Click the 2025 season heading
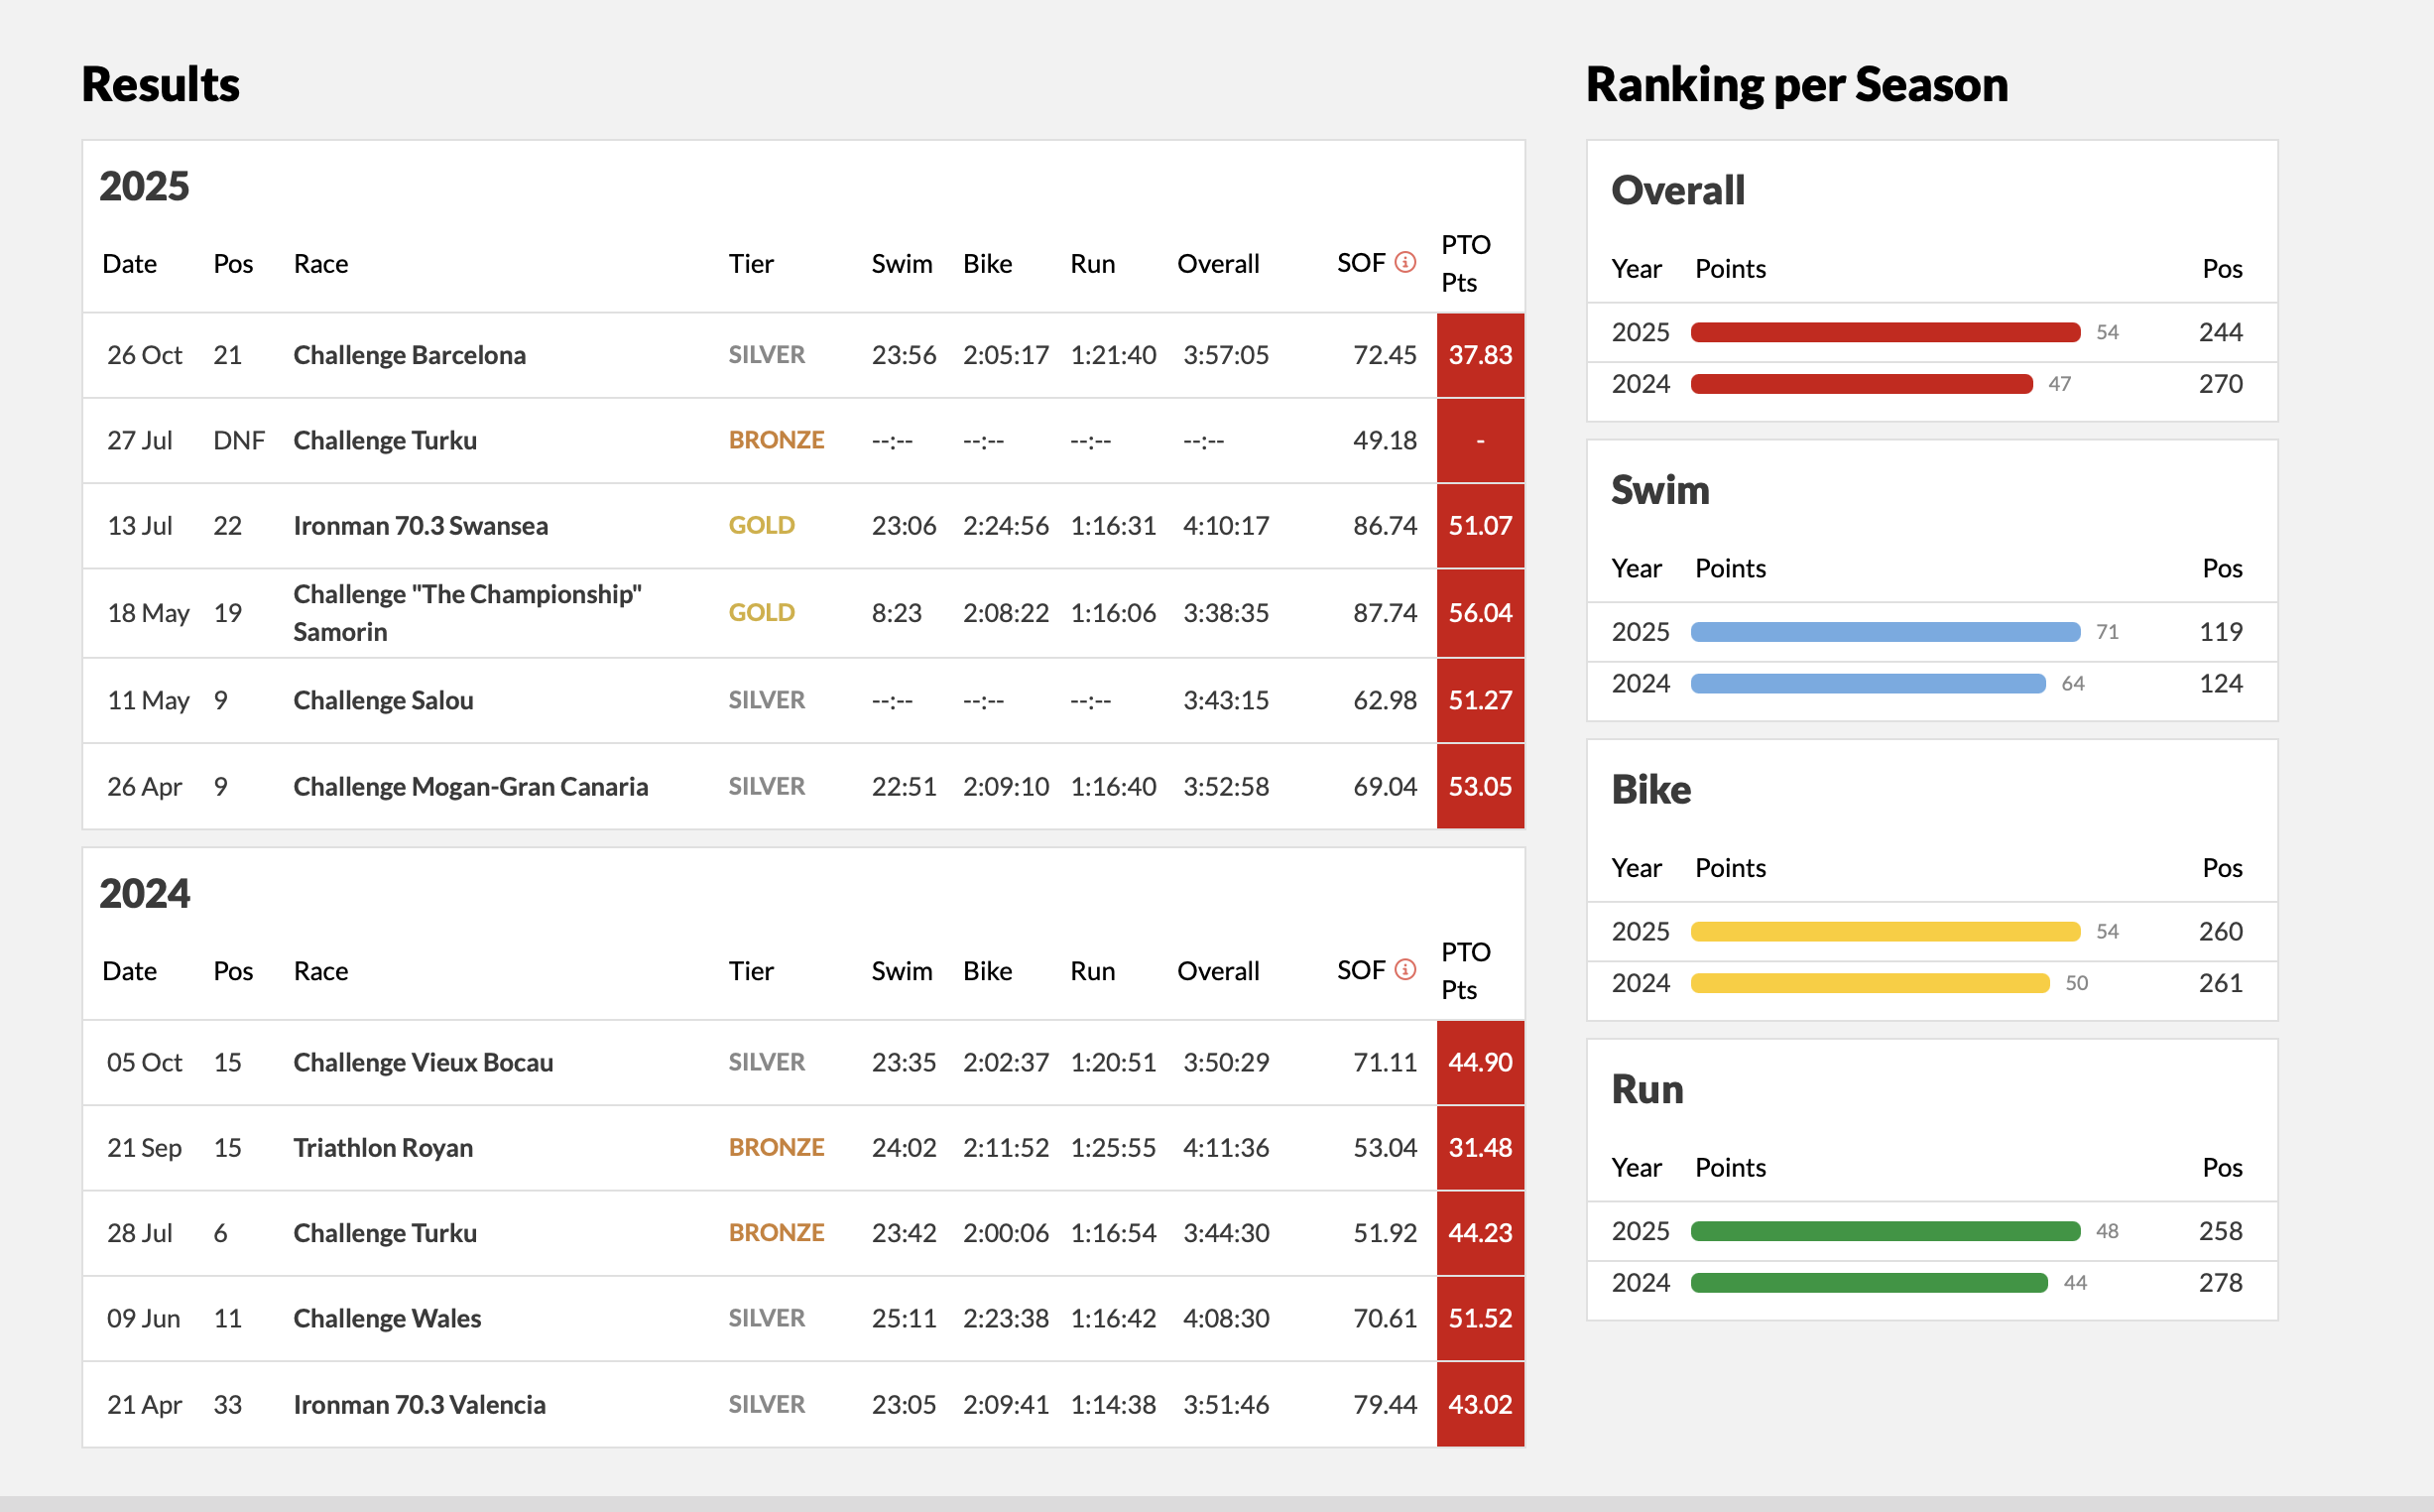Viewport: 2434px width, 1512px height. click(144, 186)
